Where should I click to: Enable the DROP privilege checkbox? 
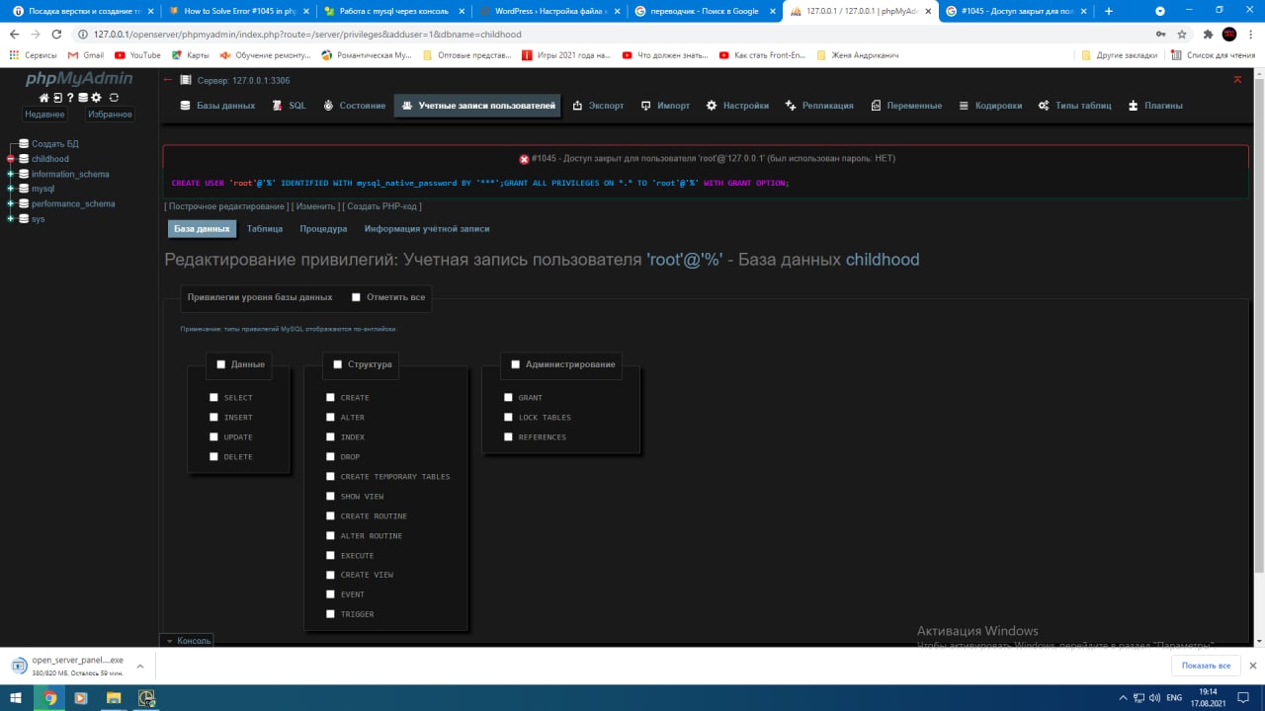click(331, 457)
